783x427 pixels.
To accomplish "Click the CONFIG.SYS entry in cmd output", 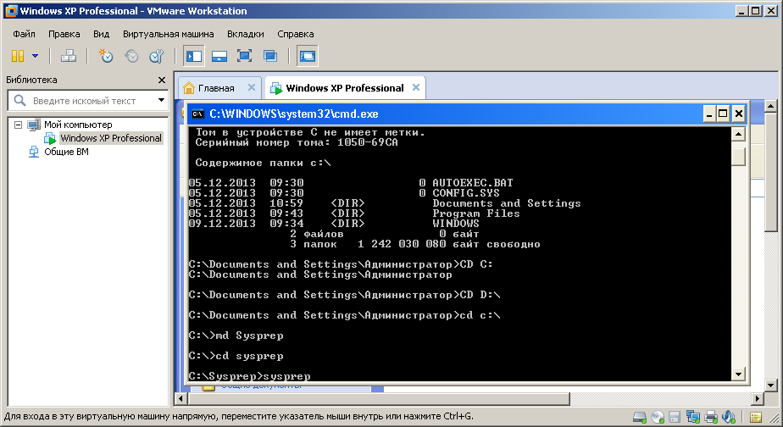I will (x=466, y=193).
